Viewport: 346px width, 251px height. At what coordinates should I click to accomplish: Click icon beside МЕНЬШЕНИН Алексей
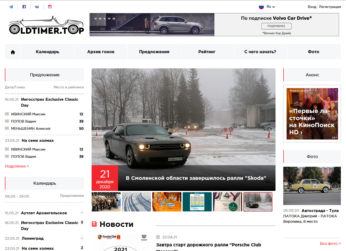7,128
